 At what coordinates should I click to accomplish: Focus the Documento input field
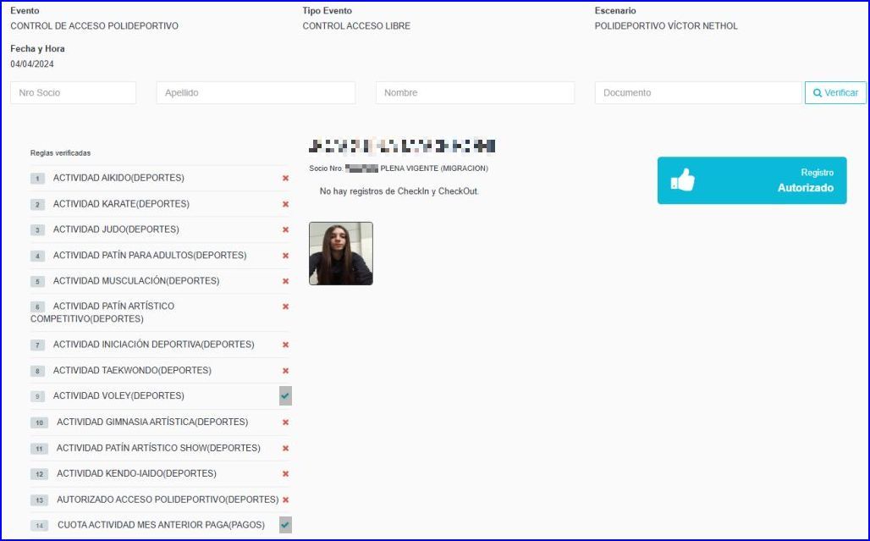pos(698,92)
